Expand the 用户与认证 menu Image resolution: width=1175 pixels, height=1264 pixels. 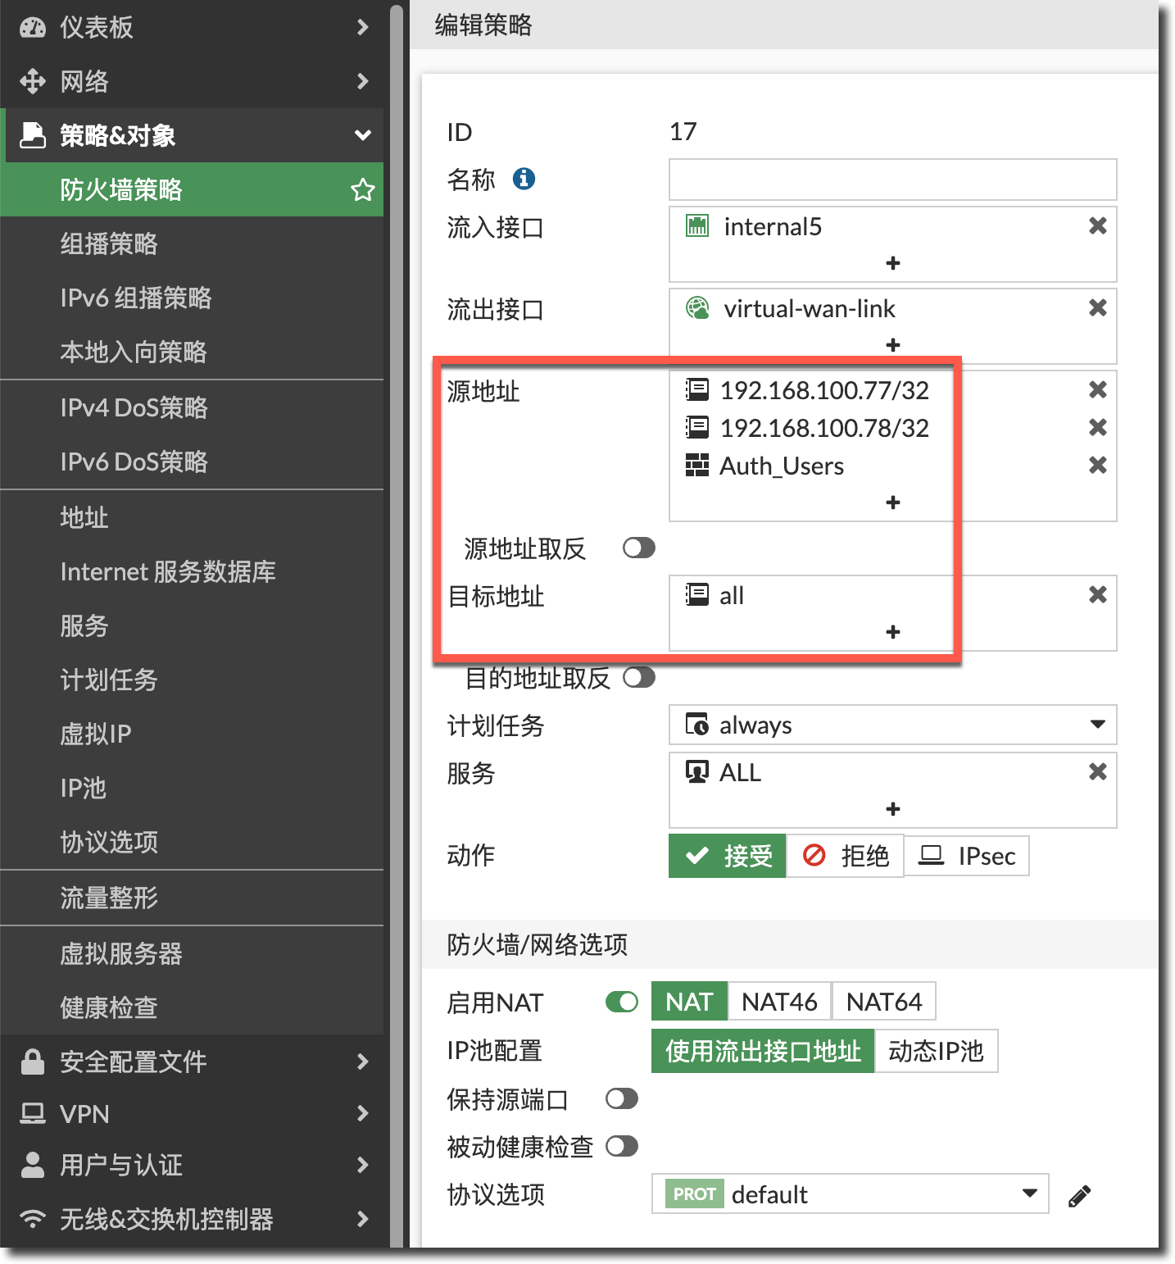(x=362, y=1165)
